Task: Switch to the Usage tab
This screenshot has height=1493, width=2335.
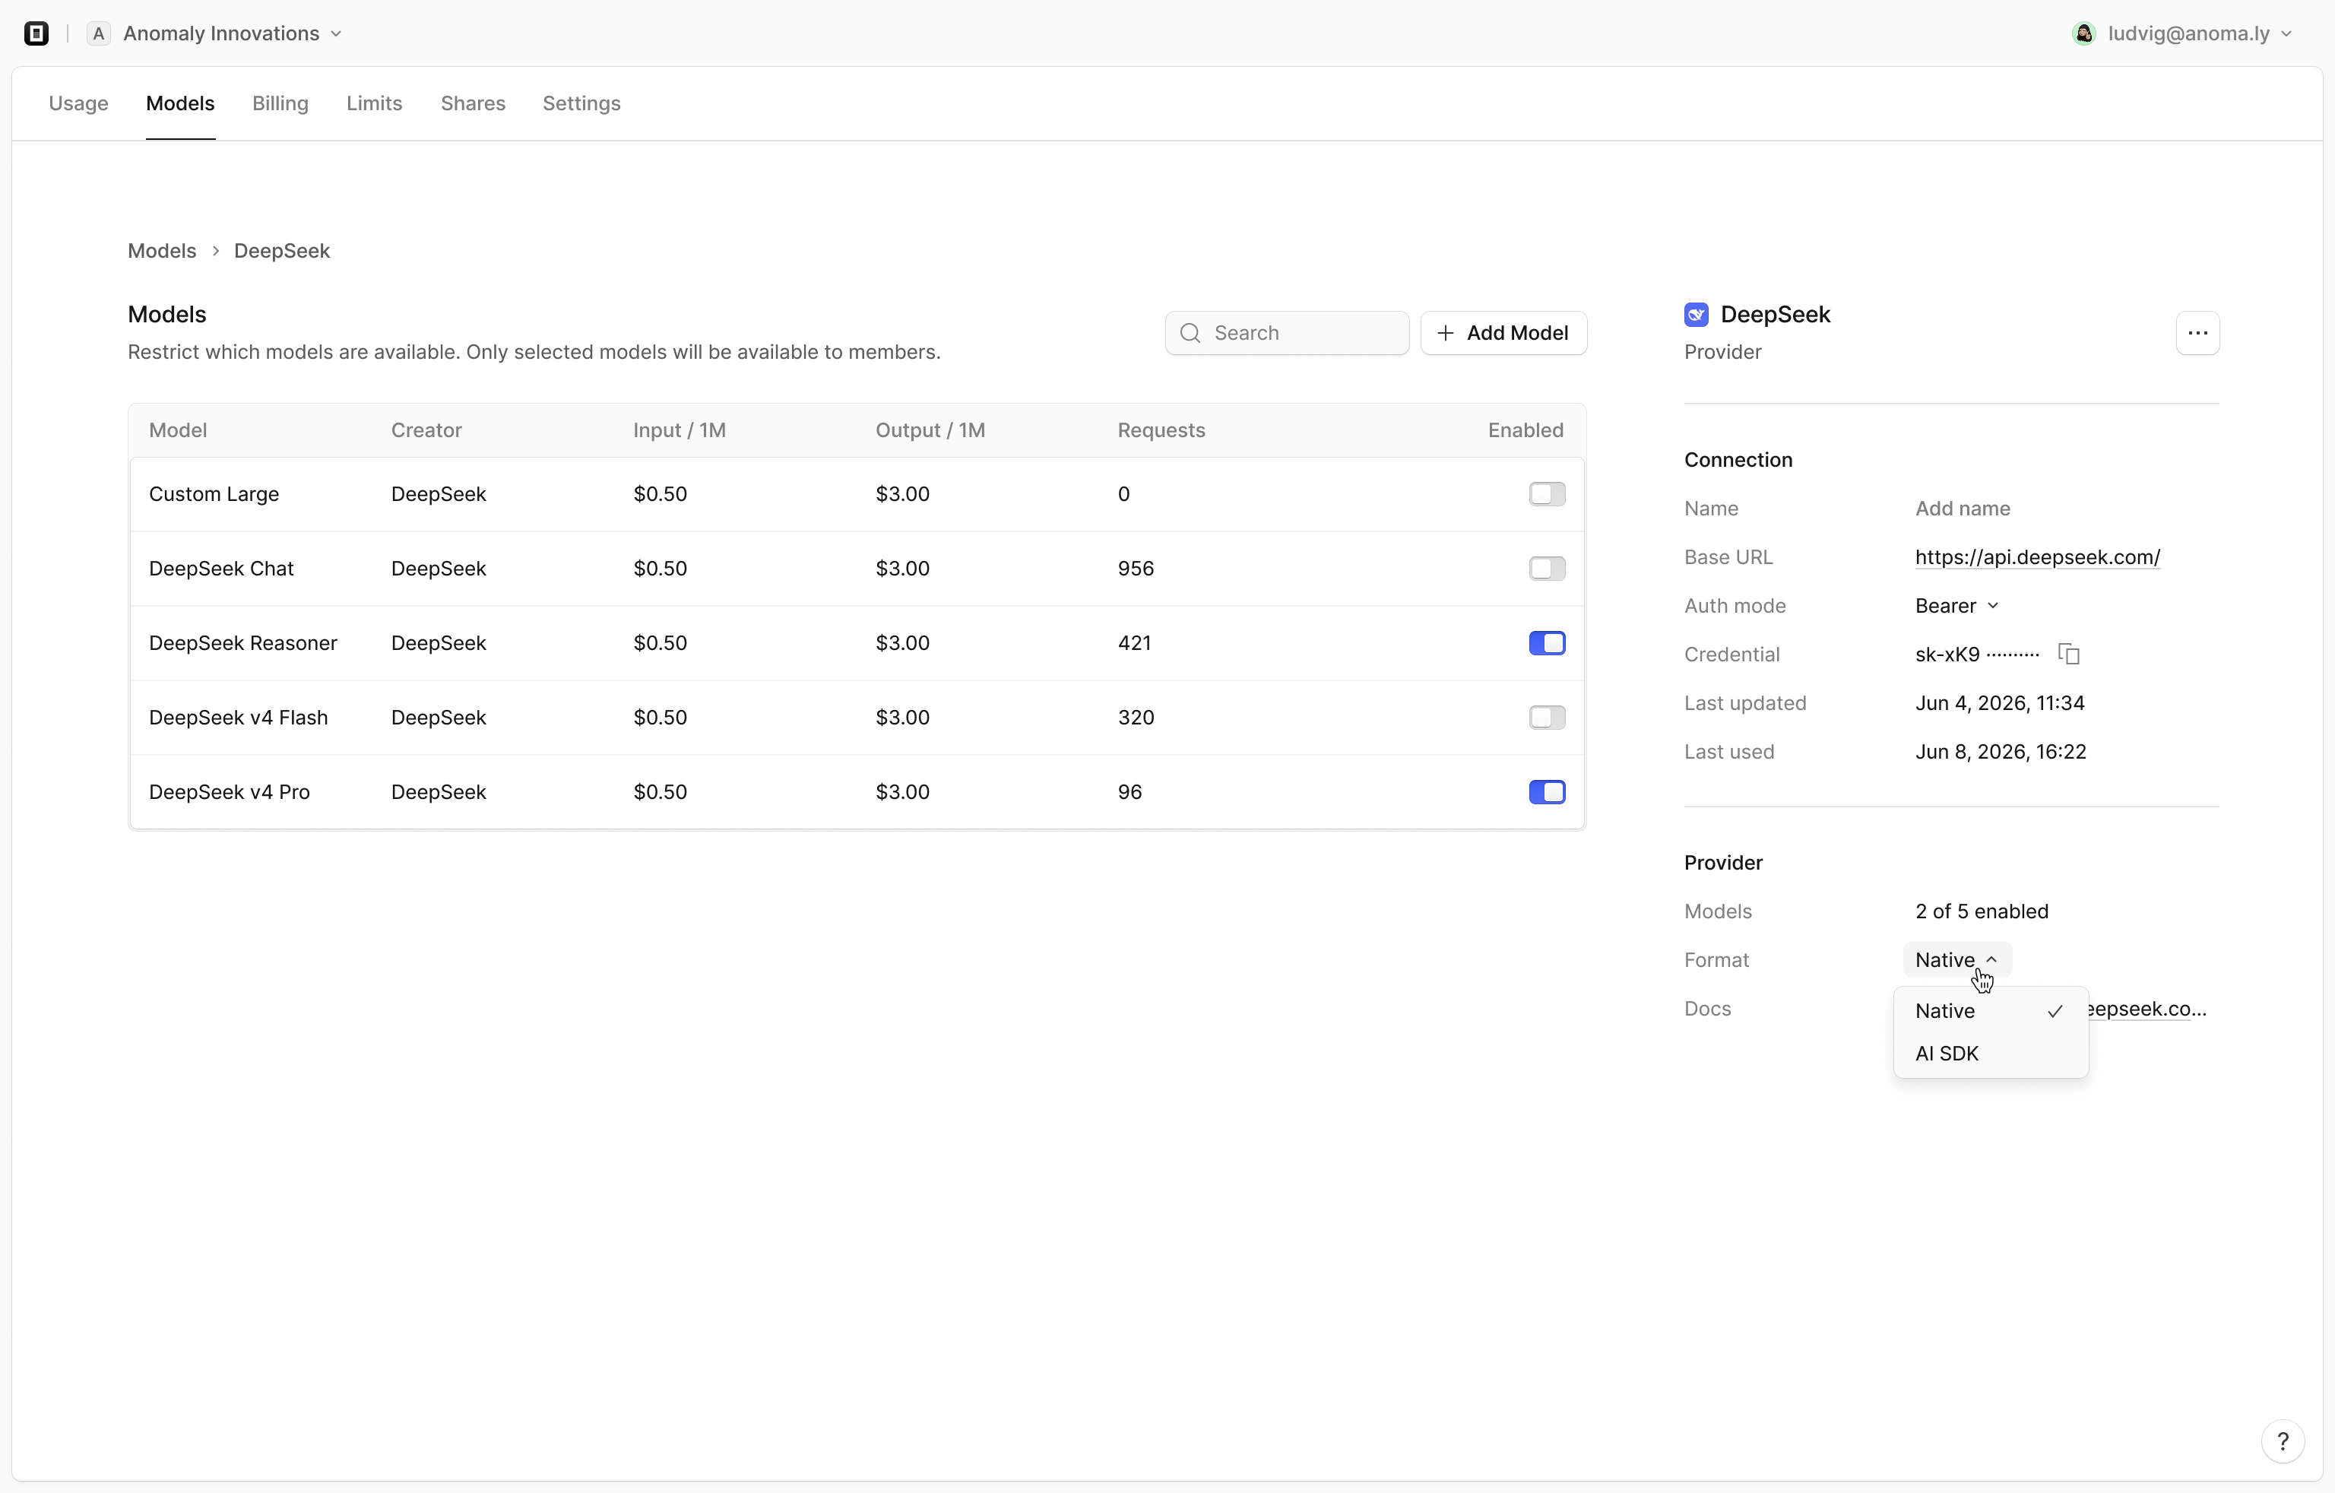Action: [x=78, y=104]
